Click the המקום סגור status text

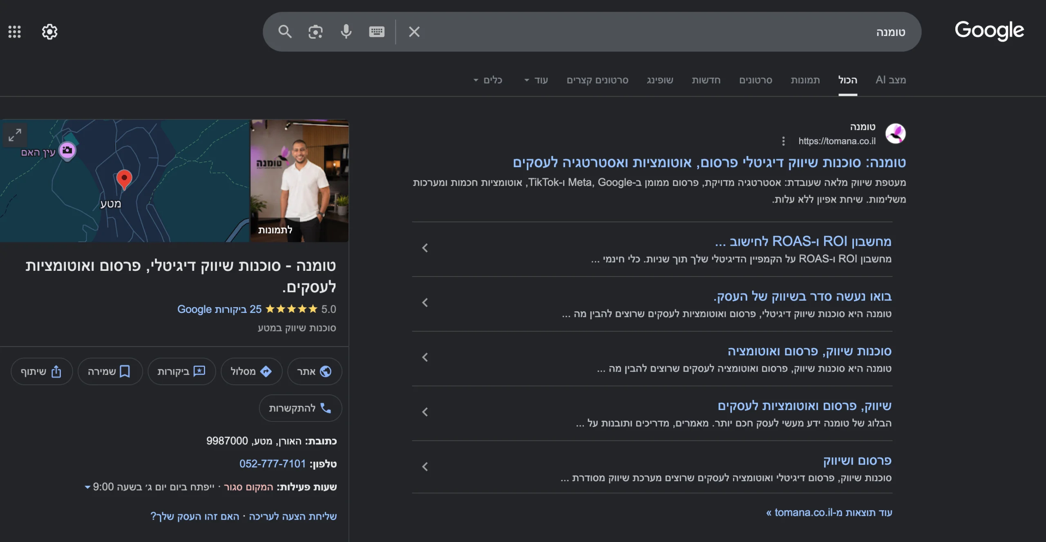tap(248, 487)
